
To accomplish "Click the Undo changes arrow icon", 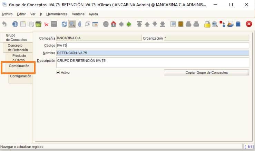I will coord(4,24).
